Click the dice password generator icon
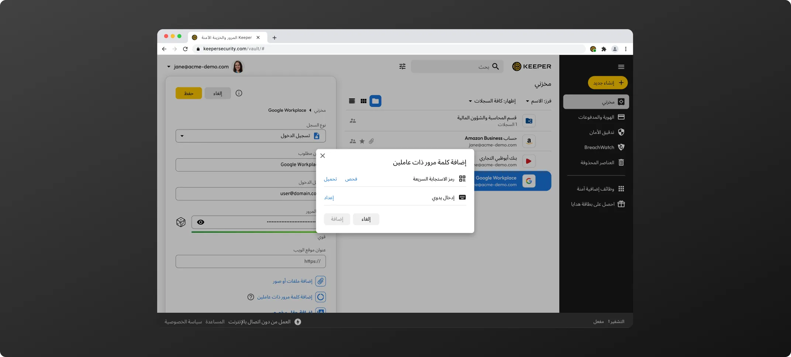 coord(181,222)
